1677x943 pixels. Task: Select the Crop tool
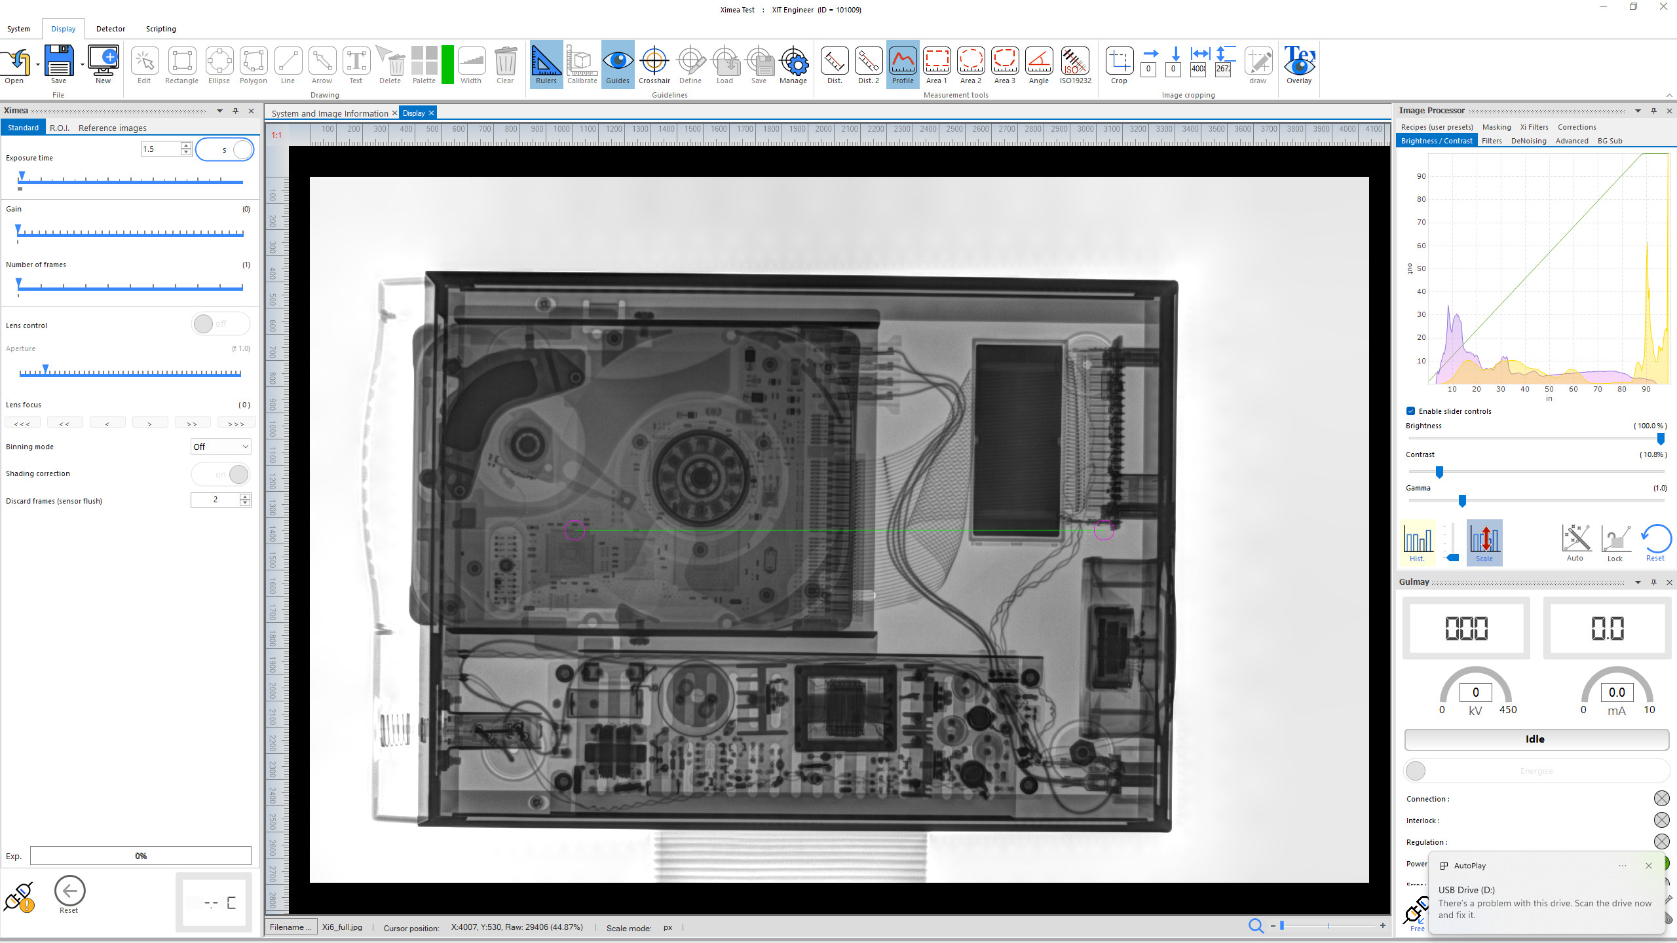point(1119,64)
